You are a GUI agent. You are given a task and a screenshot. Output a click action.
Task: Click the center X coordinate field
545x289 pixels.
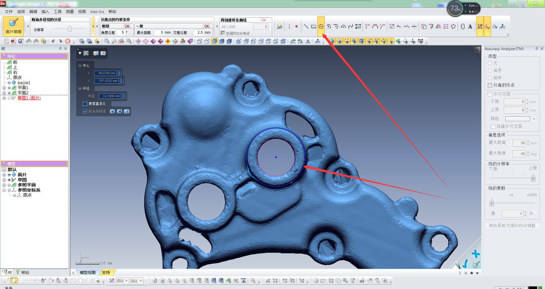pyautogui.click(x=105, y=73)
